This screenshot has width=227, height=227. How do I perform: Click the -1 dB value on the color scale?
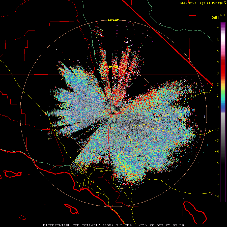click(x=217, y=118)
